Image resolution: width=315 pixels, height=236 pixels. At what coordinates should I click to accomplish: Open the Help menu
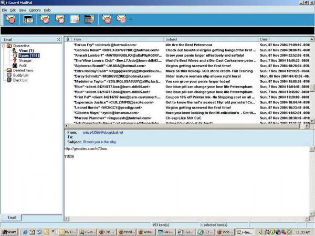click(x=47, y=10)
